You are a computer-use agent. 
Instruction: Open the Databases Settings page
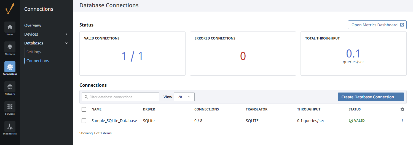[34, 52]
